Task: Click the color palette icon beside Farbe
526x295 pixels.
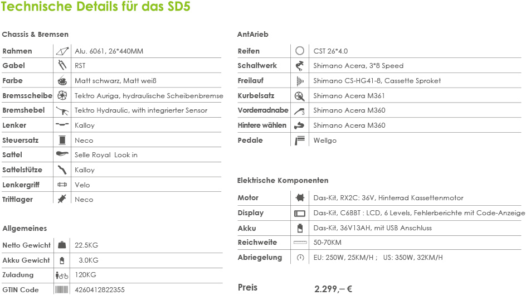Action: [62, 81]
